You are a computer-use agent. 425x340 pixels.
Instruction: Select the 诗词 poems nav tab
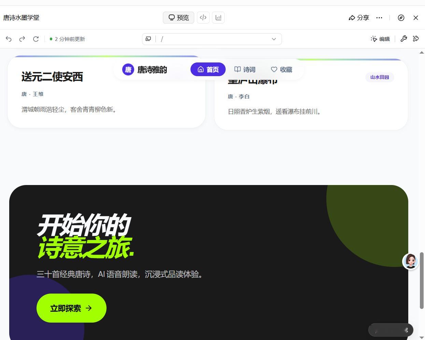coord(245,69)
